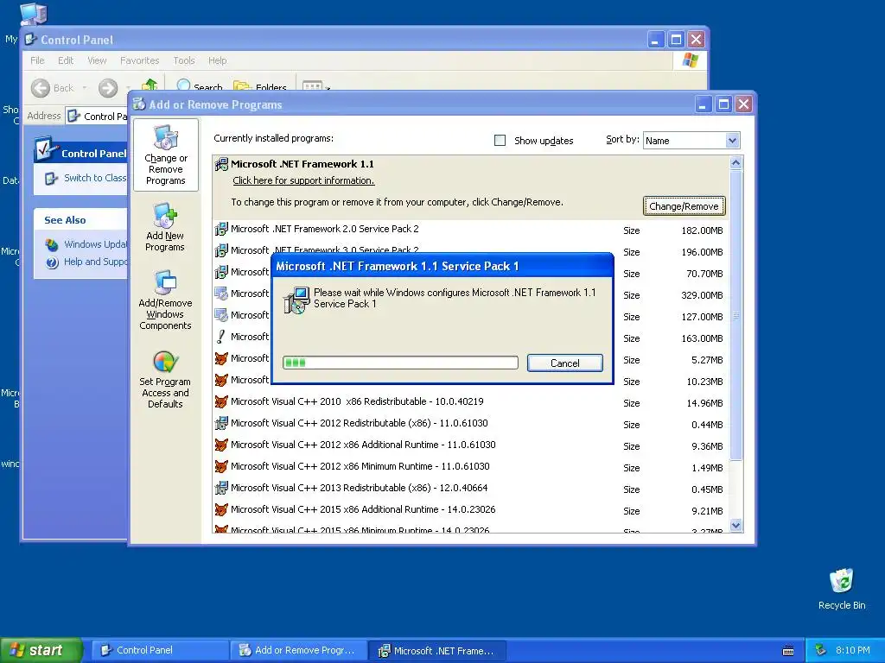The height and width of the screenshot is (663, 885).
Task: Click the network tray icon beside the clock
Action: [x=821, y=650]
